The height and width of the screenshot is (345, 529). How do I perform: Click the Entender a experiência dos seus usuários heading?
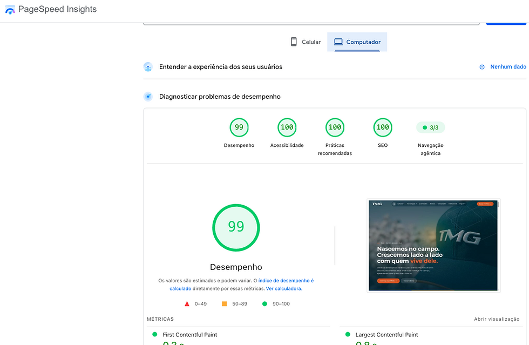click(221, 67)
